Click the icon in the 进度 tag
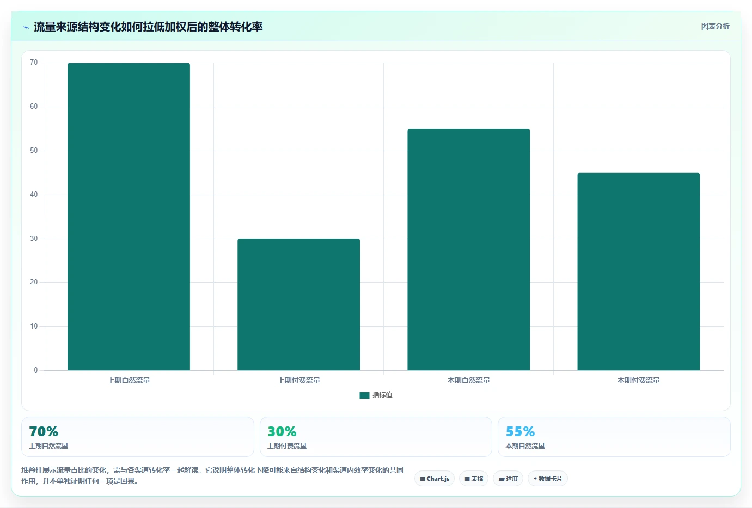 coord(502,479)
